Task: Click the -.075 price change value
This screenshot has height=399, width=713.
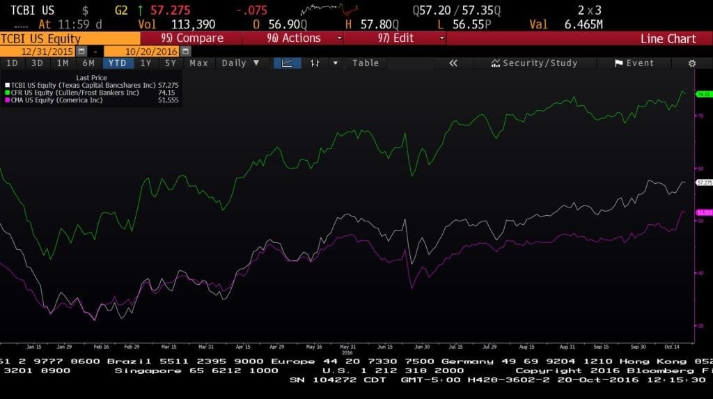Action: (x=251, y=10)
